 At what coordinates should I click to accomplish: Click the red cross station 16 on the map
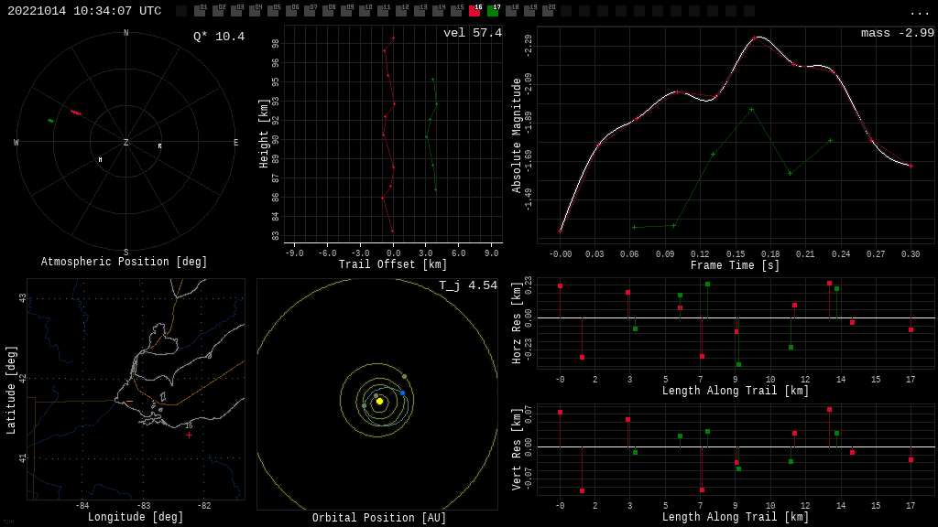189,435
